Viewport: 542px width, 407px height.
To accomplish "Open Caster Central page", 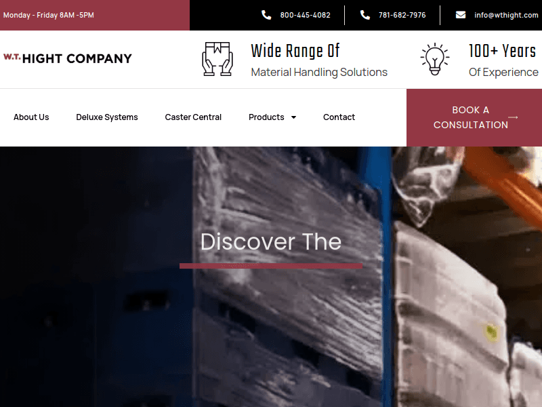I will [x=193, y=117].
